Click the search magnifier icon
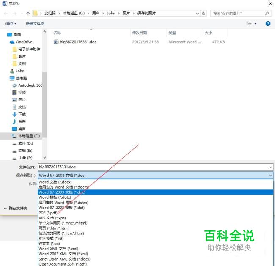The image size is (275, 266). (267, 14)
